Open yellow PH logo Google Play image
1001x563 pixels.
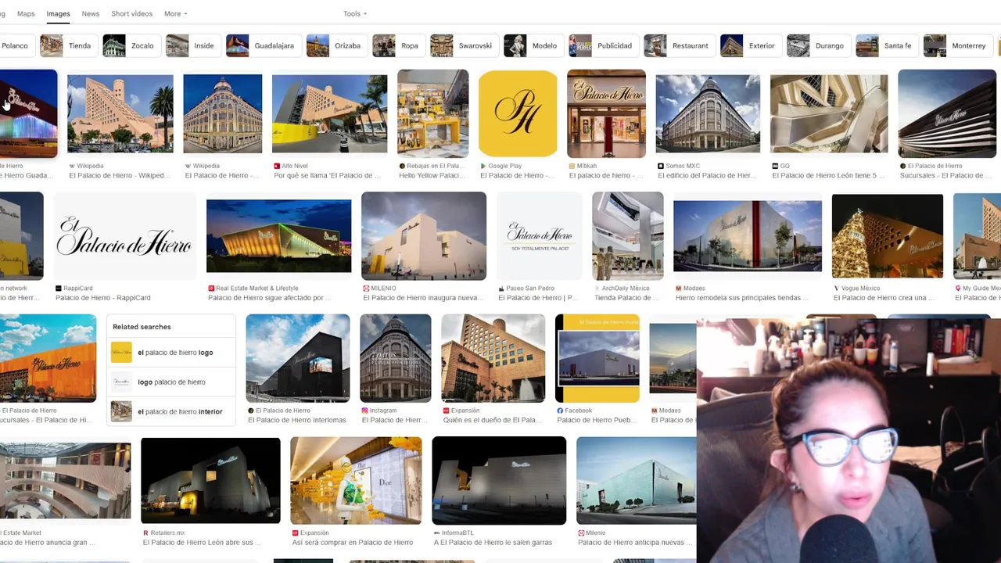coord(518,113)
